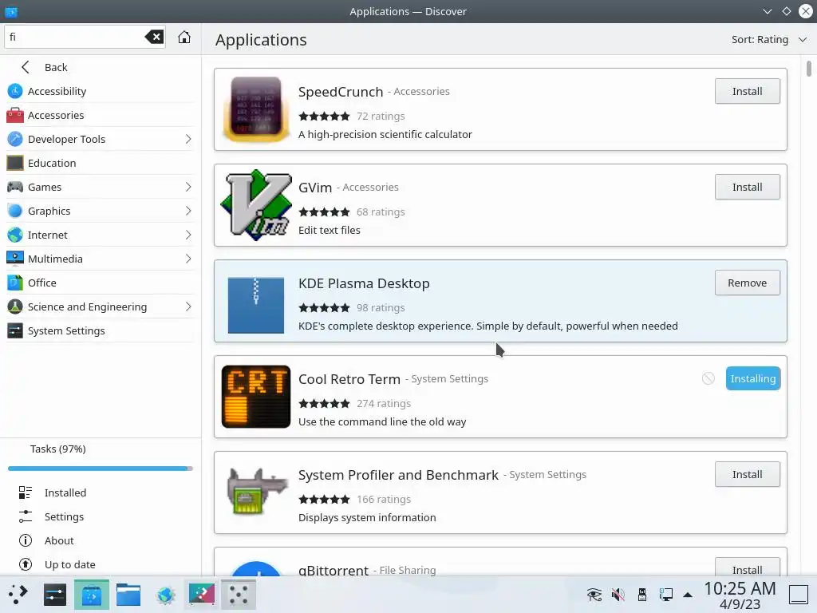This screenshot has width=817, height=613.
Task: Open the file manager from the taskbar
Action: coord(128,595)
